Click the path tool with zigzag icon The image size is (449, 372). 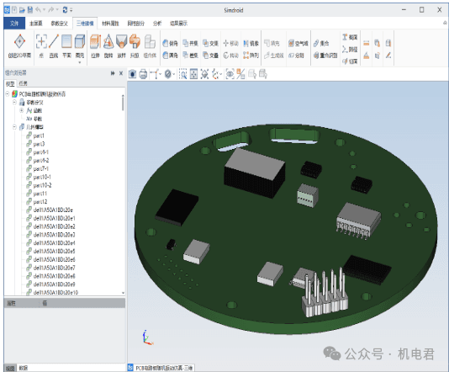coord(350,49)
